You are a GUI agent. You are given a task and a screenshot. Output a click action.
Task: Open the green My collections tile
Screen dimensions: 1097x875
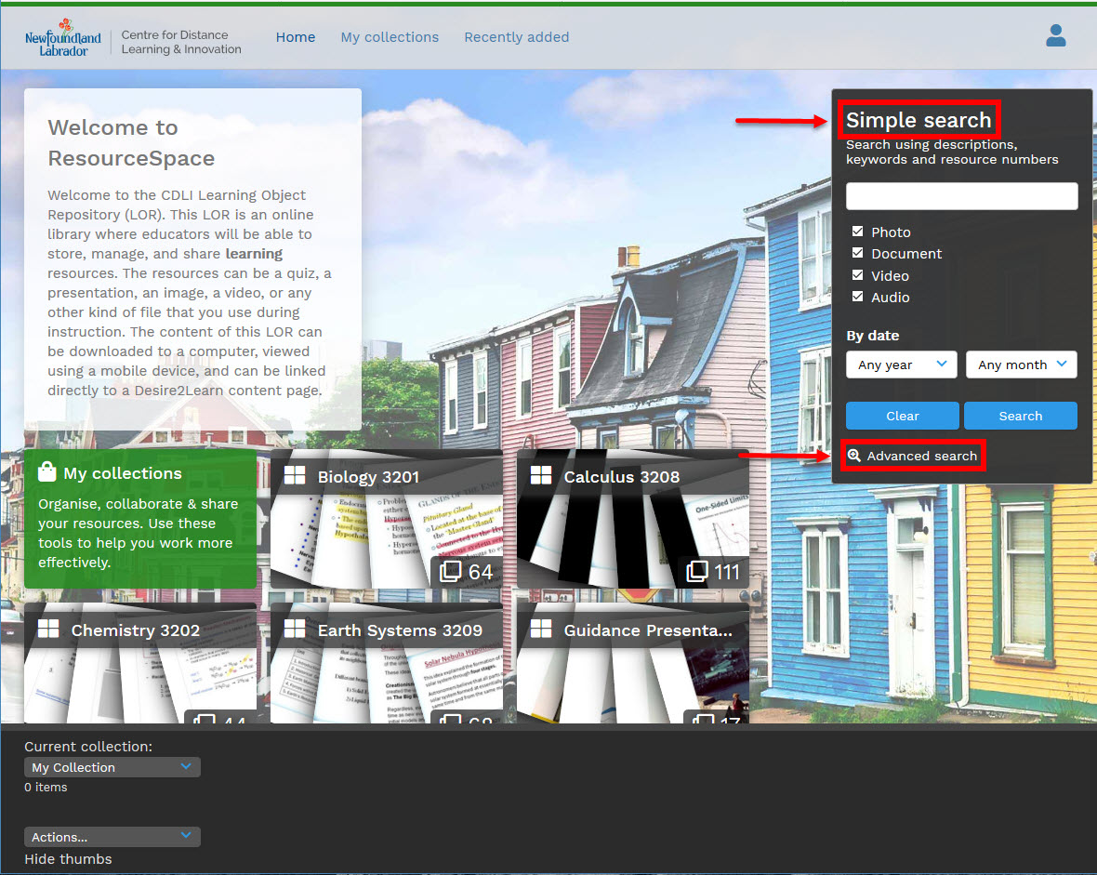click(140, 519)
